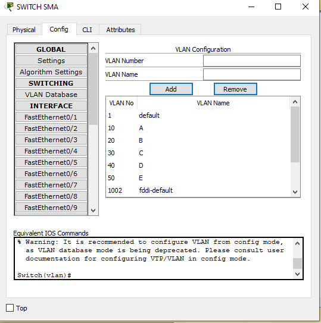Click the up arrow of the VLAN list scrollbar
Viewport: 321px width, 323px height.
pyautogui.click(x=295, y=102)
